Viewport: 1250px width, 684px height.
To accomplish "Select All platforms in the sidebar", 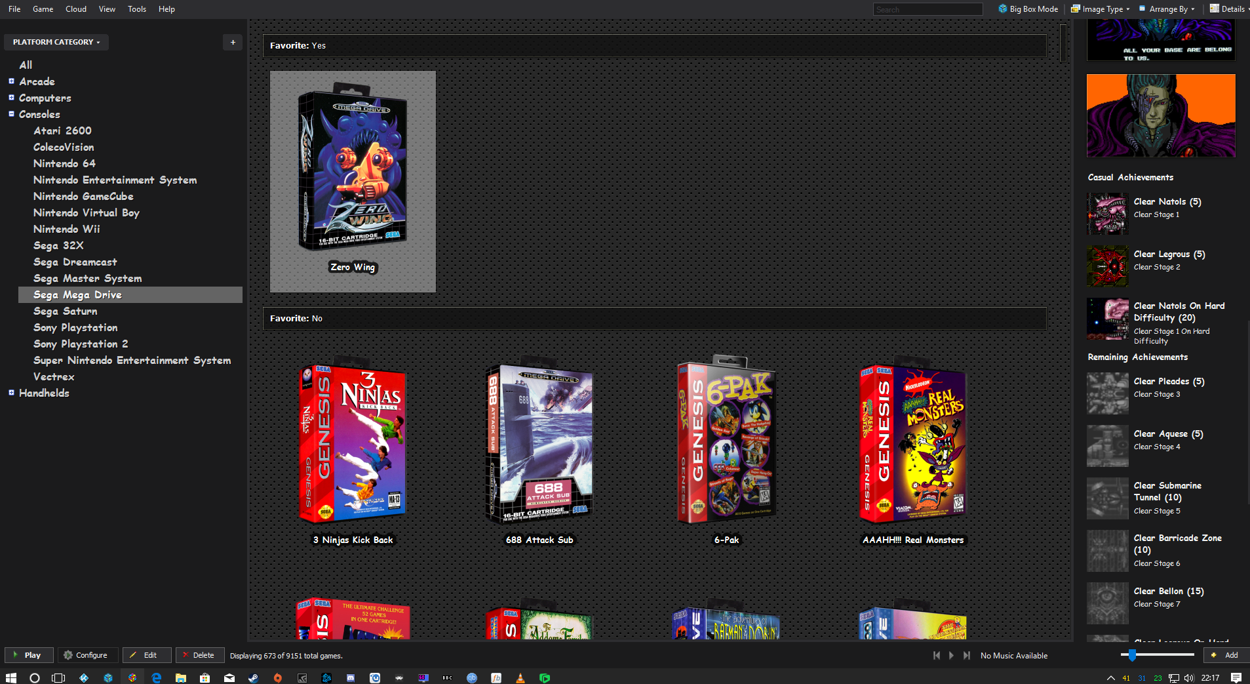I will [26, 65].
